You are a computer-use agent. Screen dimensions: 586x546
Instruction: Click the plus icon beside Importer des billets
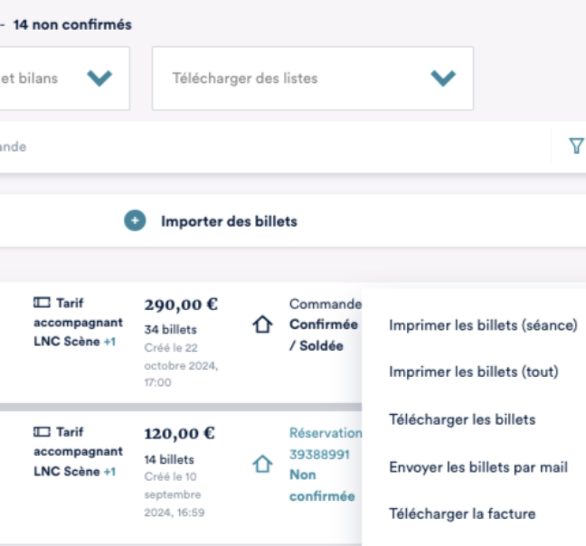pos(136,221)
